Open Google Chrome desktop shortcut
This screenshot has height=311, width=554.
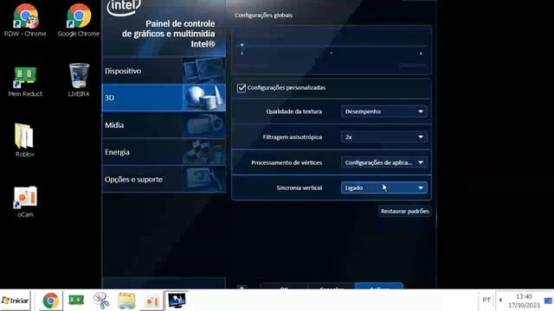tap(79, 21)
